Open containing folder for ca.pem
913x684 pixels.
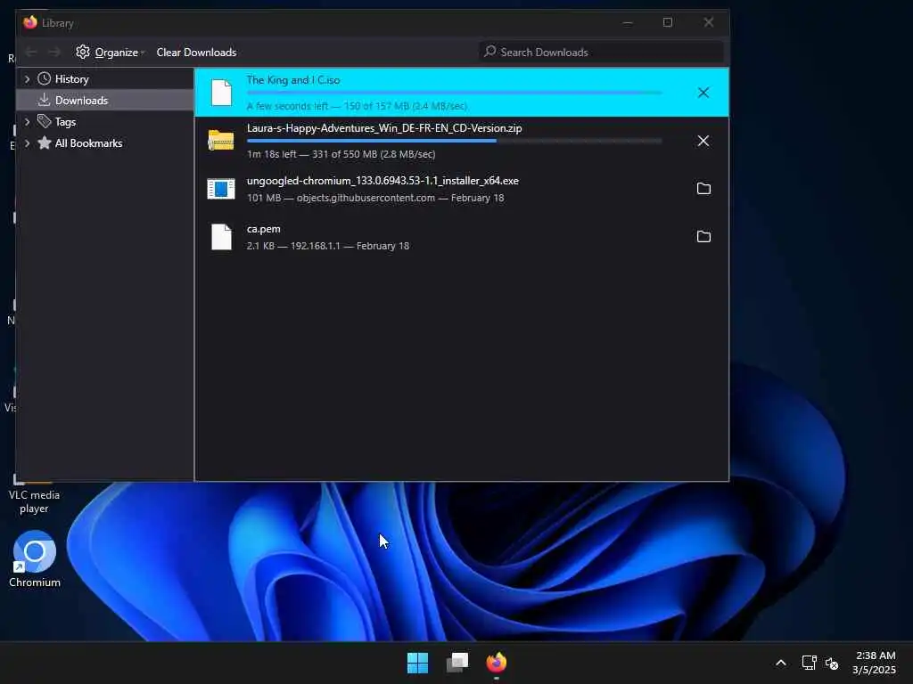[x=703, y=236]
